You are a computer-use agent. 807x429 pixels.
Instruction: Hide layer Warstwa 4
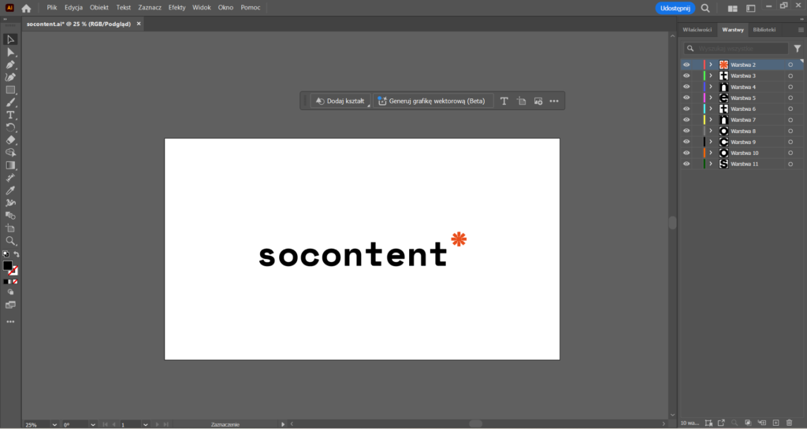tap(686, 87)
